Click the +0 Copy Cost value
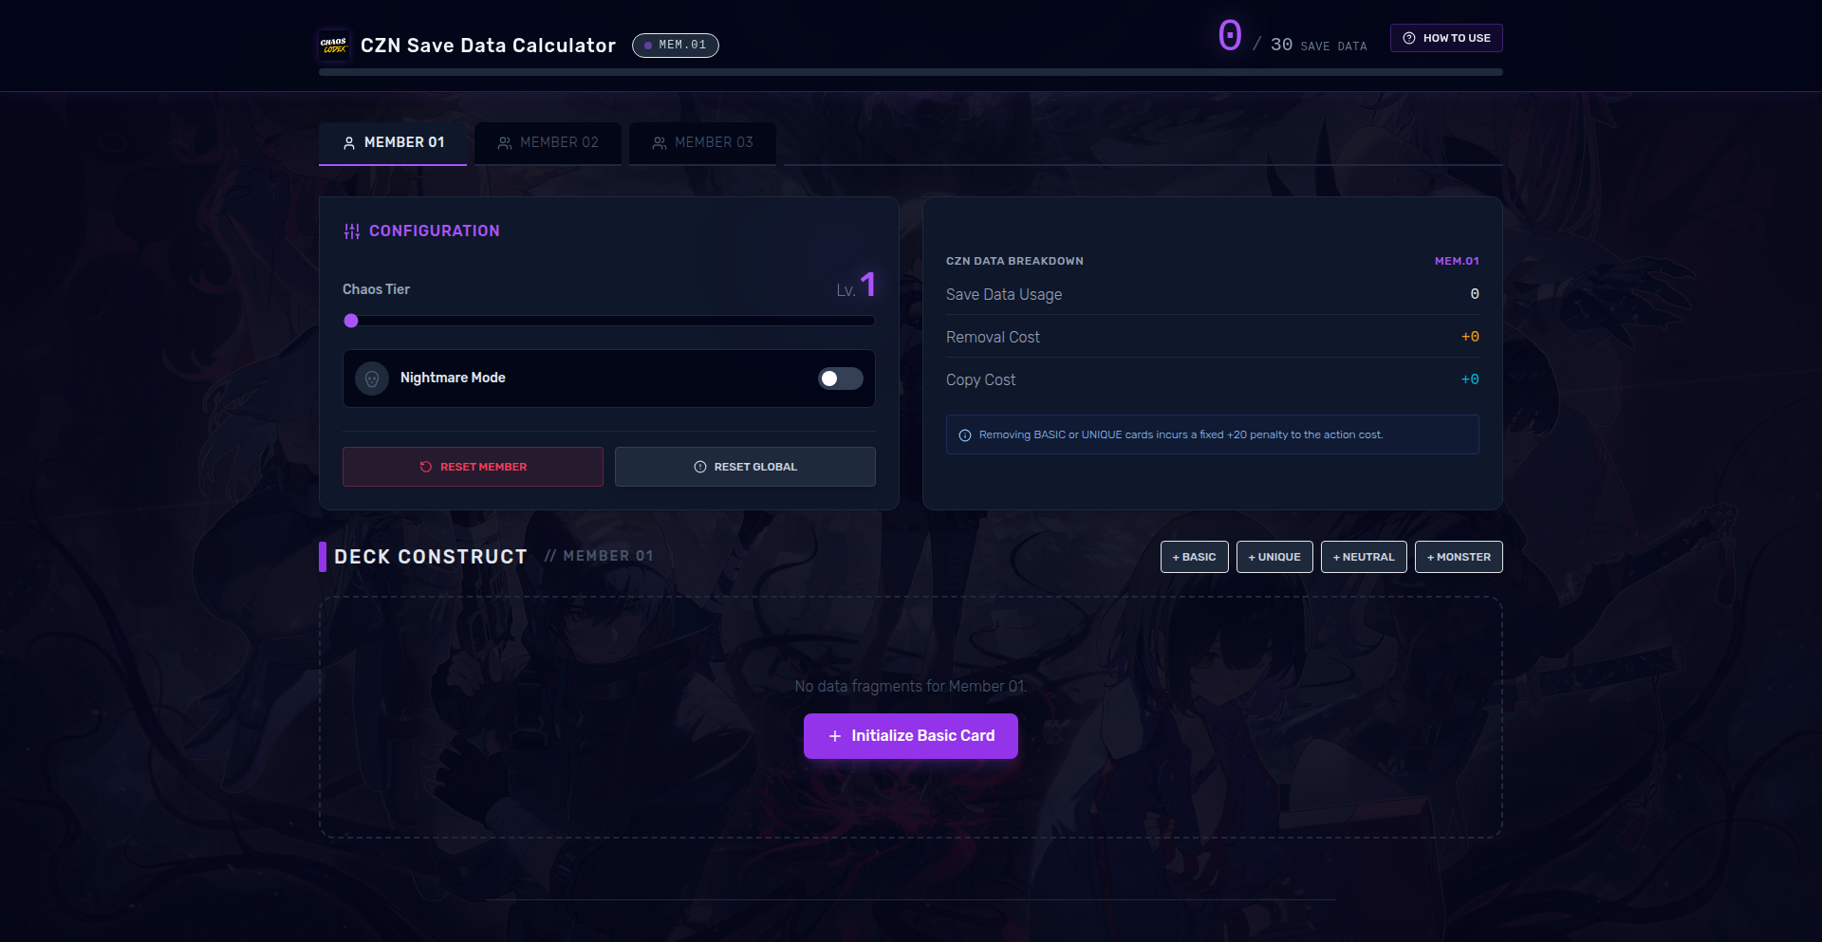1822x942 pixels. pyautogui.click(x=1470, y=379)
